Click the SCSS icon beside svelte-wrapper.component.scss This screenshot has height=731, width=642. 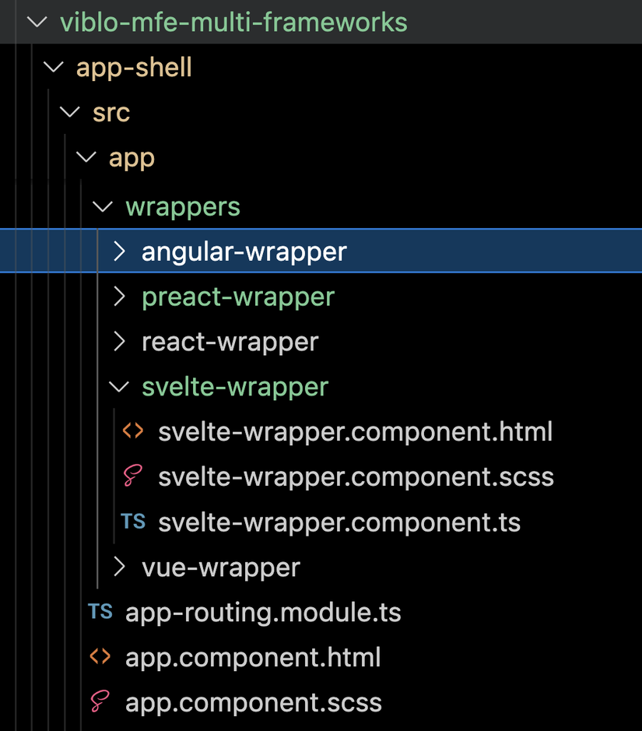132,476
